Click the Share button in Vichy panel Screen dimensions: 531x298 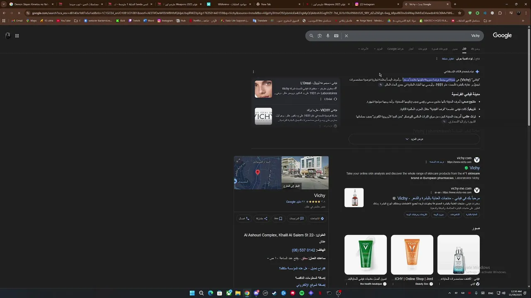pos(261,219)
